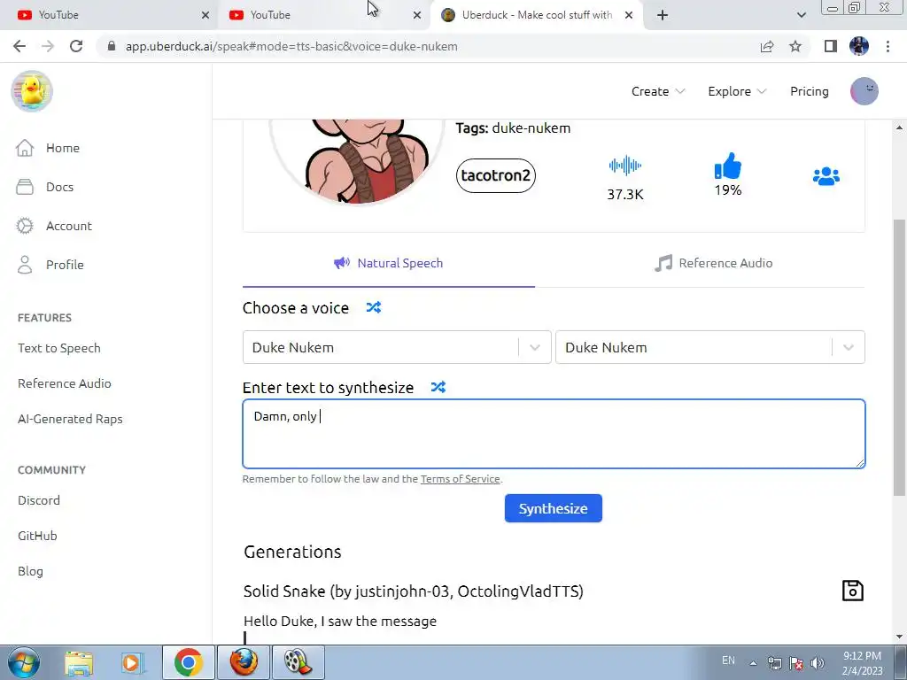Click the padlock site info icon
907x680 pixels.
pos(112,46)
